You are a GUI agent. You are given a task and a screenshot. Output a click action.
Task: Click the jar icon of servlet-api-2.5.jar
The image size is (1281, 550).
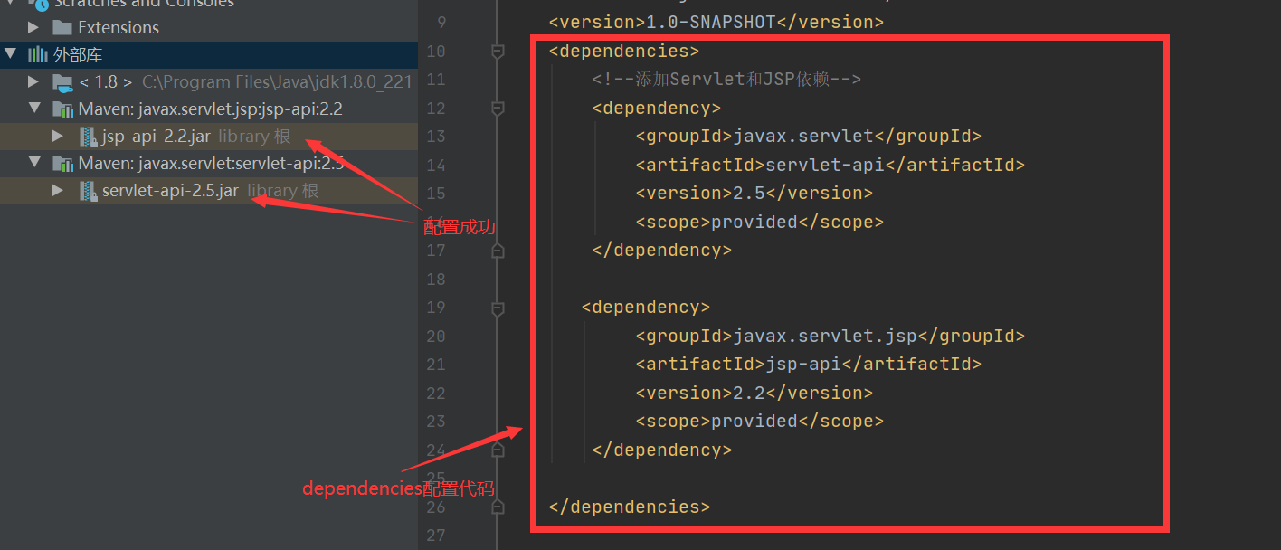click(x=86, y=191)
